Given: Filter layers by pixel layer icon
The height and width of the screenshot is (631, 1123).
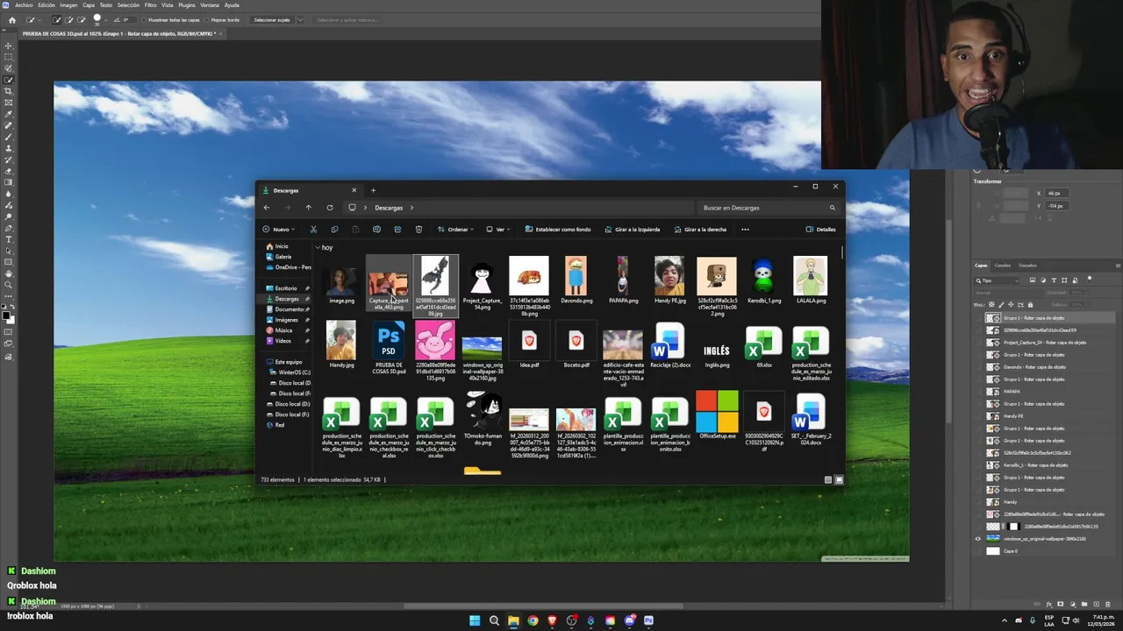Looking at the screenshot, I should 1033,280.
